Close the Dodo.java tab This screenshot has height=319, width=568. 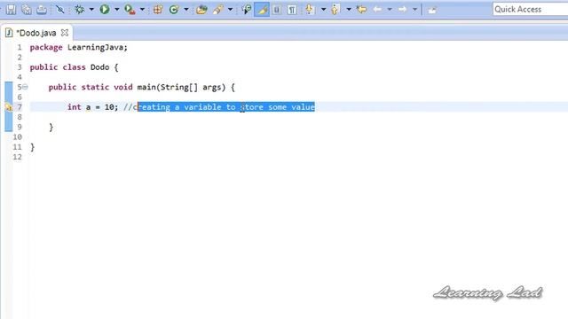click(65, 33)
